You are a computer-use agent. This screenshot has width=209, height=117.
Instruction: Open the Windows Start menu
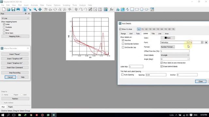[x=3, y=115]
